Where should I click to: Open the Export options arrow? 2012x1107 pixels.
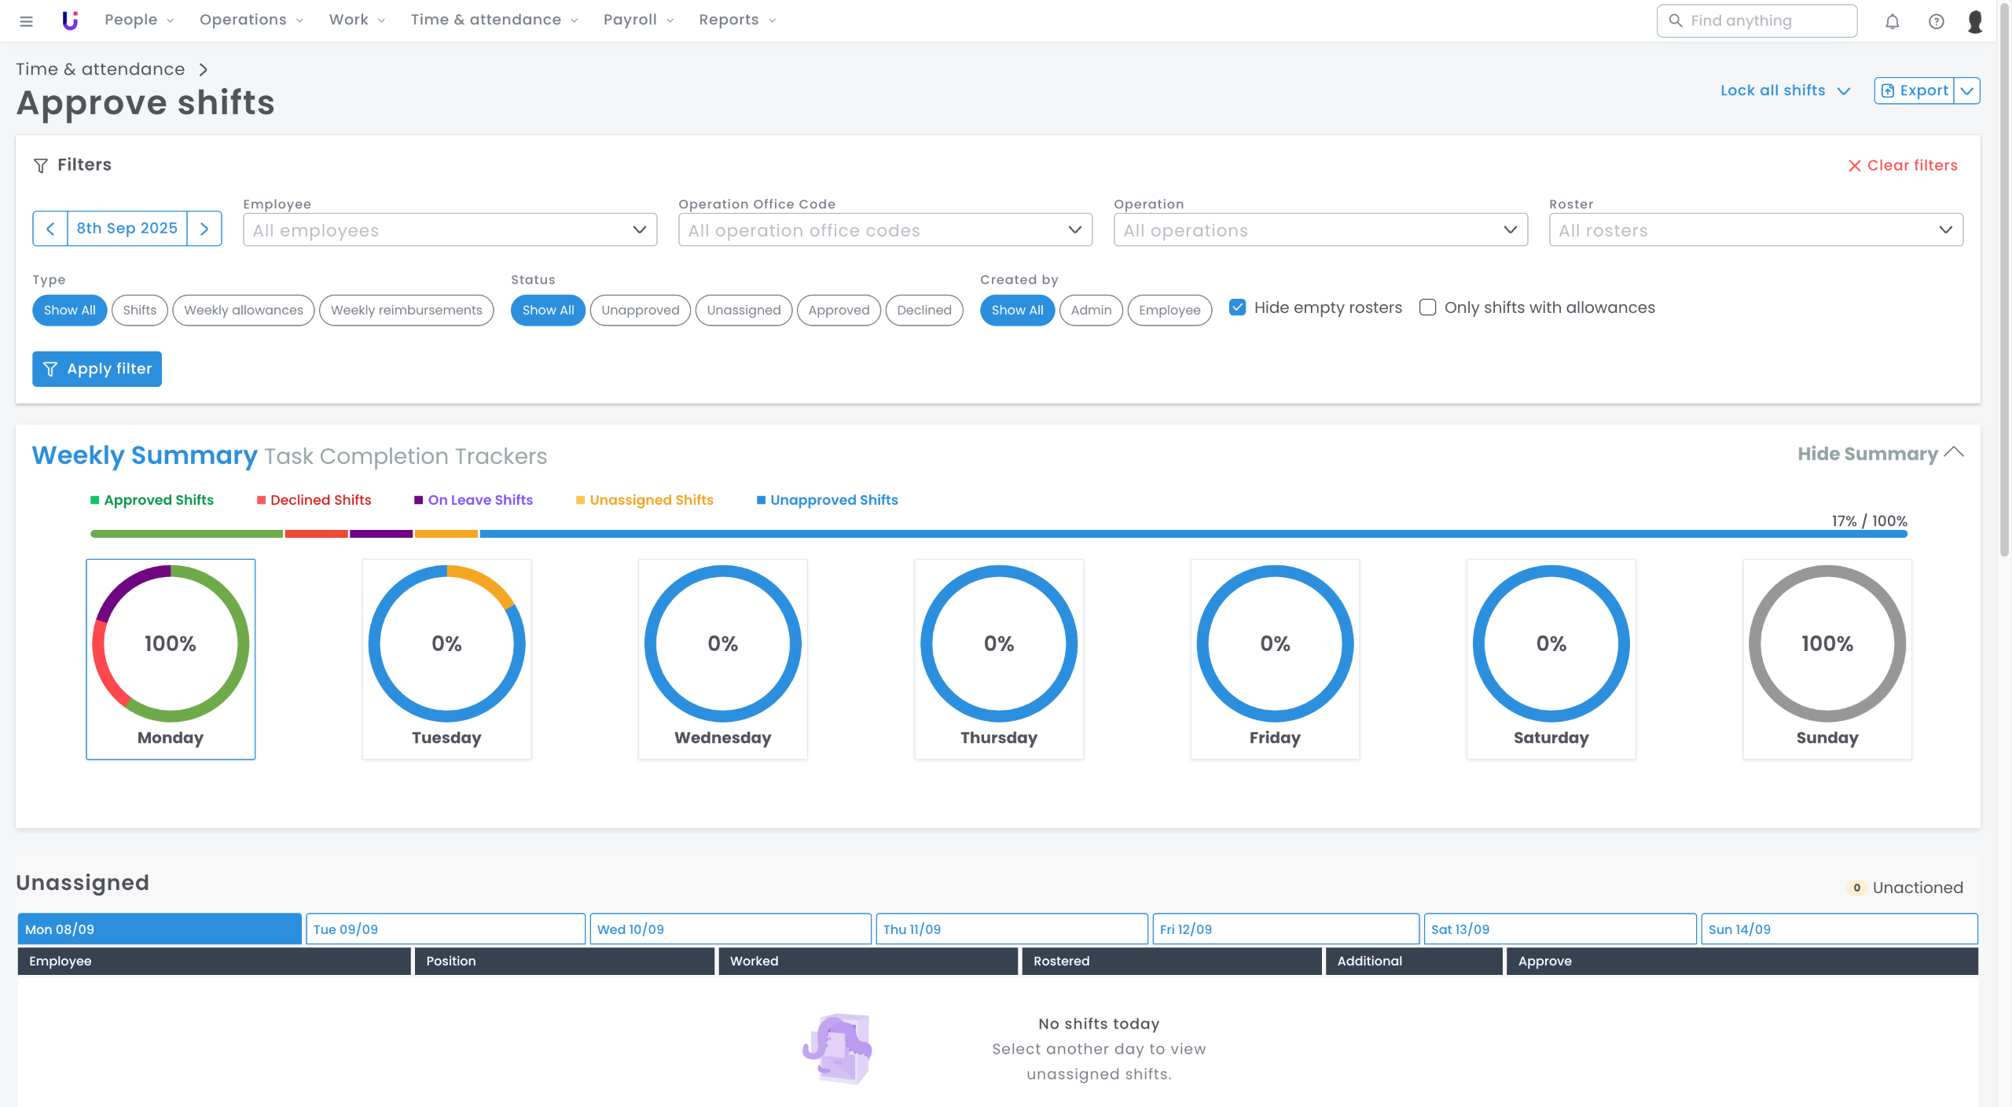[x=1966, y=90]
